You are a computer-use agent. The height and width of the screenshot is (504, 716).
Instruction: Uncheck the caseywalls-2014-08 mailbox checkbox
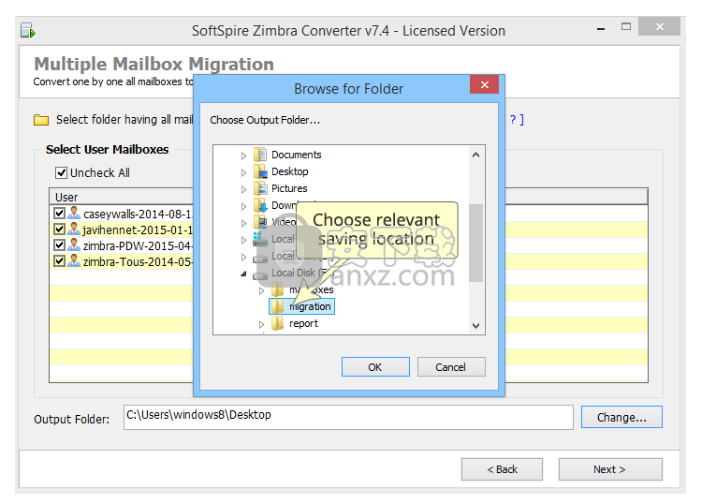[59, 213]
